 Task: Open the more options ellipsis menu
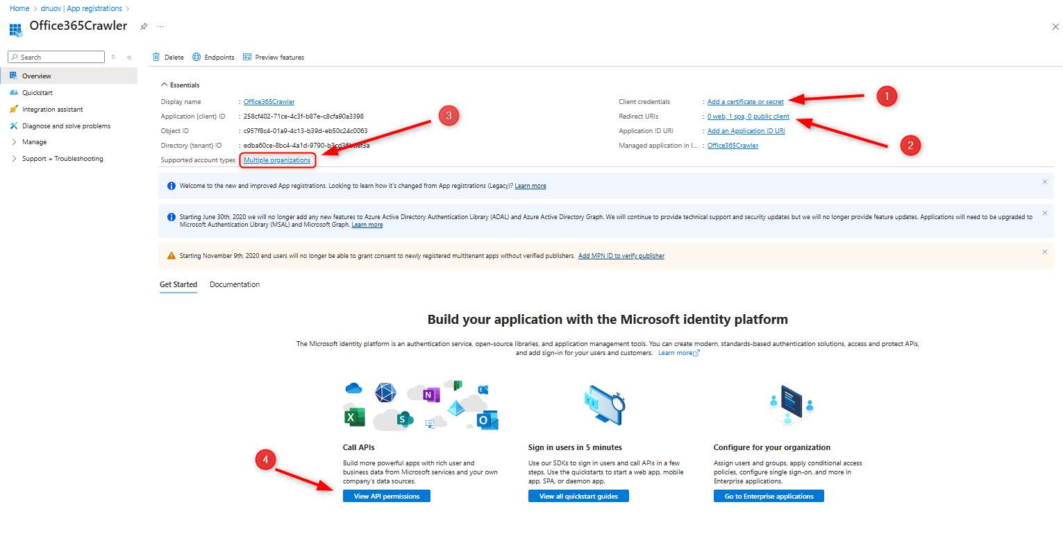click(160, 26)
